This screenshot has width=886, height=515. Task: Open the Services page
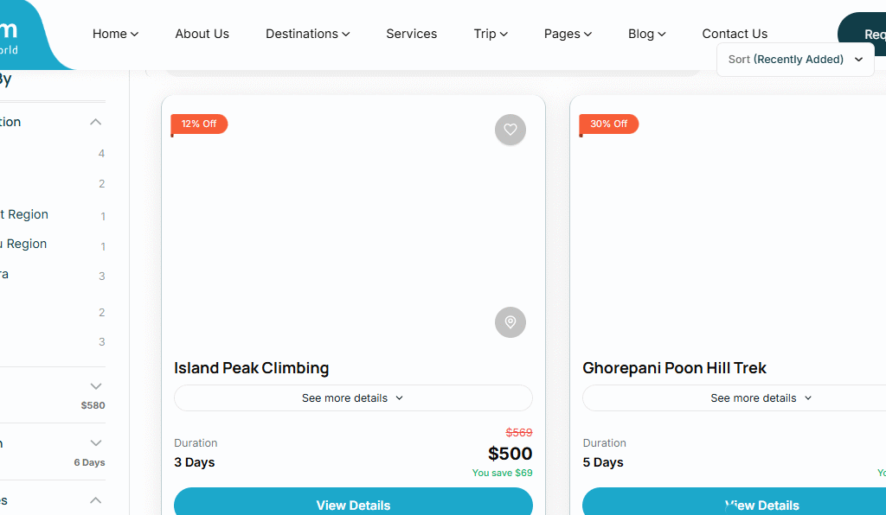[411, 34]
